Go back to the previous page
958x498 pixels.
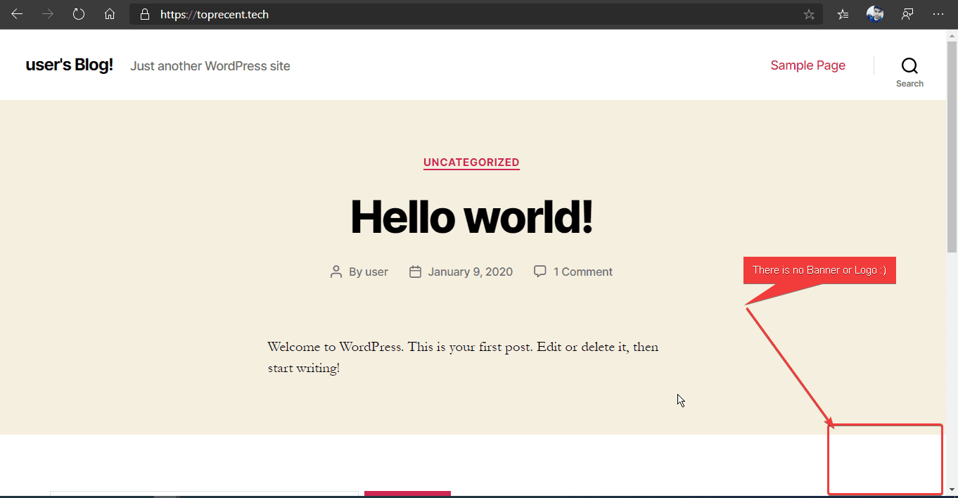pyautogui.click(x=17, y=14)
